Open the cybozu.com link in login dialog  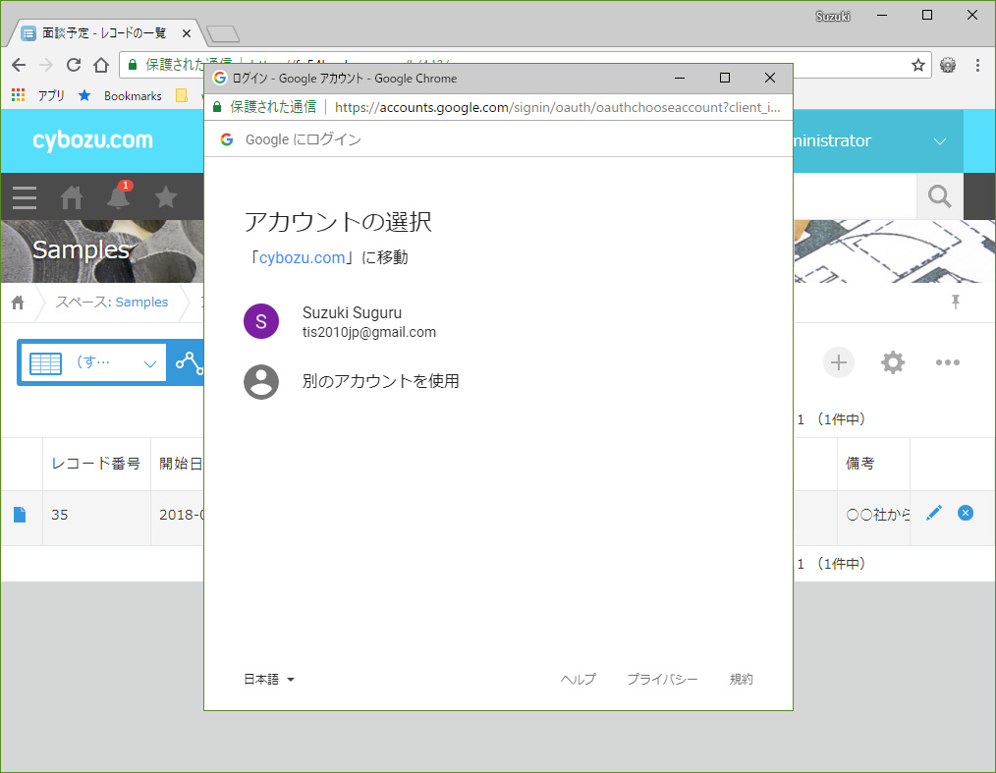tap(302, 258)
